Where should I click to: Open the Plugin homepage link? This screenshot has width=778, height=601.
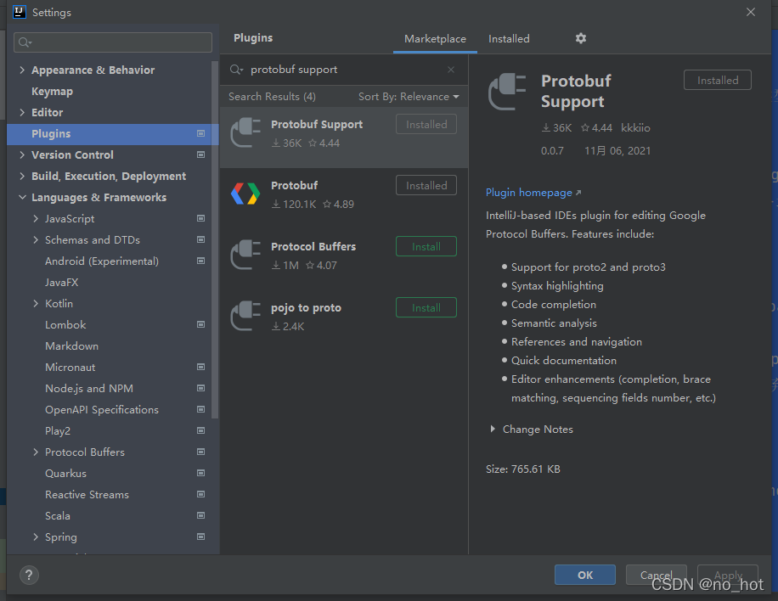click(x=533, y=193)
